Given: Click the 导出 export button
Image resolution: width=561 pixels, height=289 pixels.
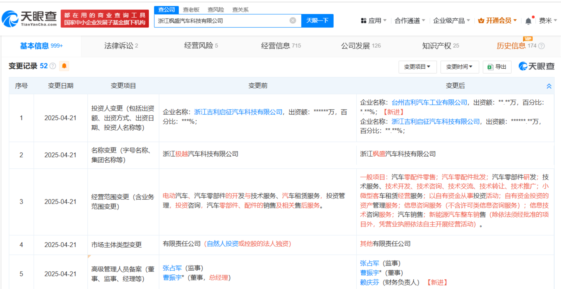Looking at the screenshot, I should (x=497, y=67).
